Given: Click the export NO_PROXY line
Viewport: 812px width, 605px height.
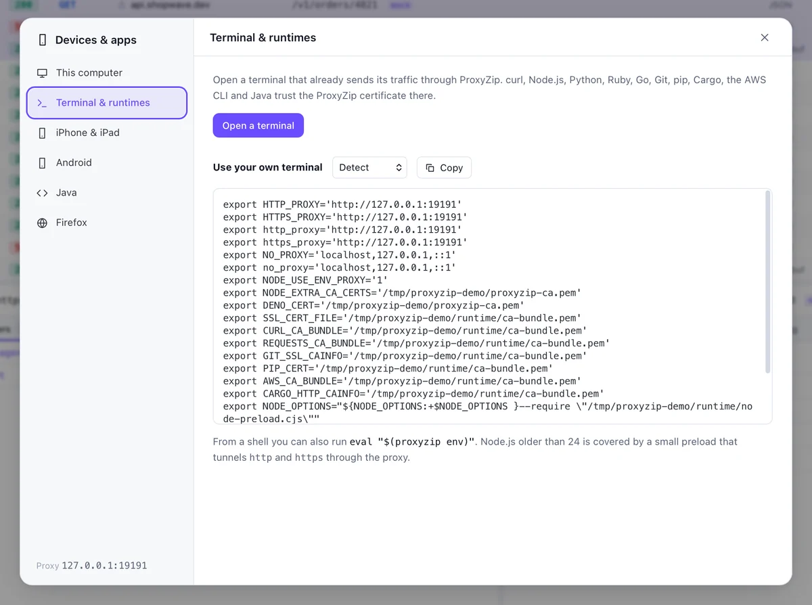Looking at the screenshot, I should point(339,255).
